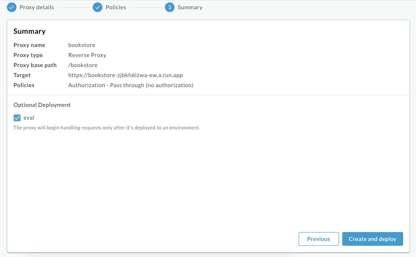Go back using the Previous button

point(318,239)
